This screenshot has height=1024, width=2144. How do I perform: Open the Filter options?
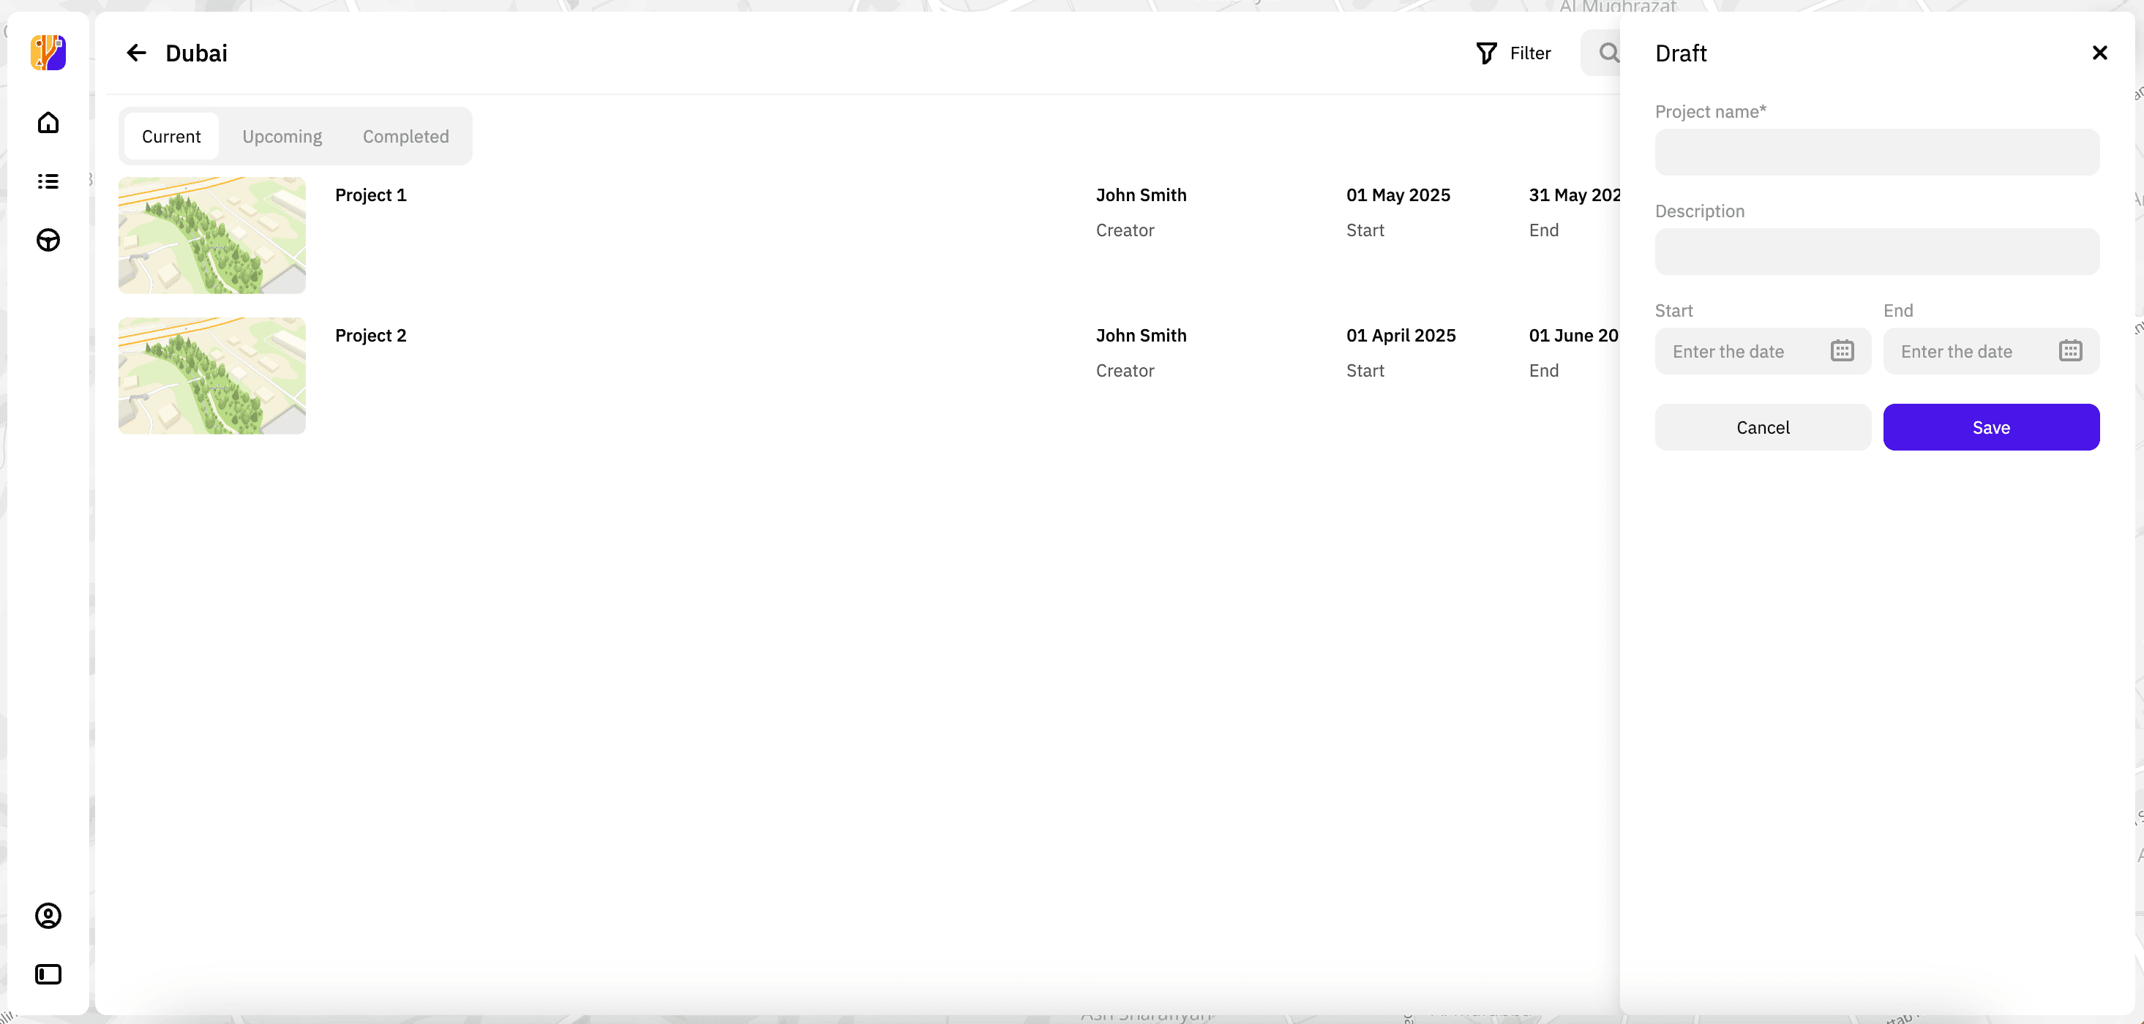[1513, 53]
